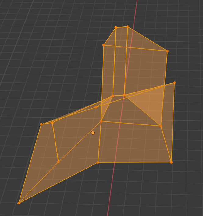The height and width of the screenshot is (216, 203).
Task: Select the tall box's upper-right corner vertex
Action: click(x=167, y=51)
